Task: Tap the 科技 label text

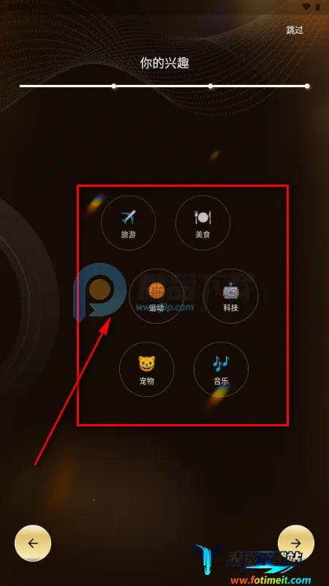Action: pyautogui.click(x=231, y=308)
